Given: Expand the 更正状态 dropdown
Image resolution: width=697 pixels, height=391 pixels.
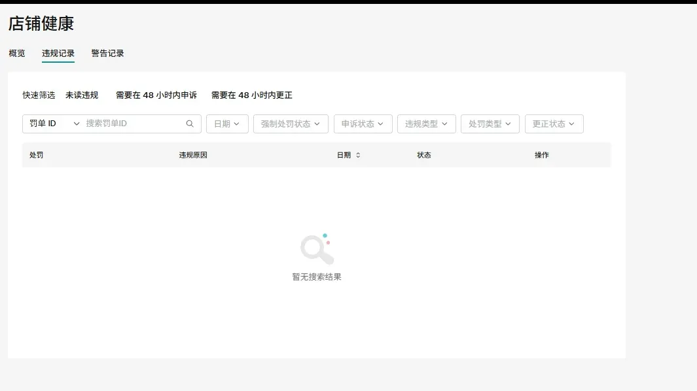Looking at the screenshot, I should click(554, 124).
